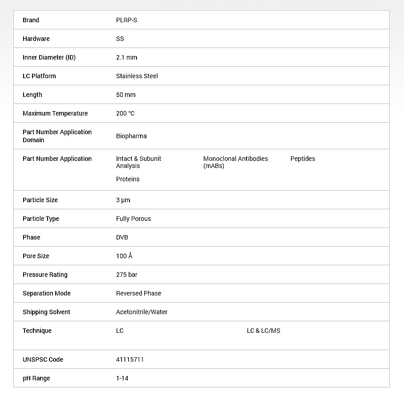
Task: Select the 'Pressure Rating' label
Action: coord(45,275)
